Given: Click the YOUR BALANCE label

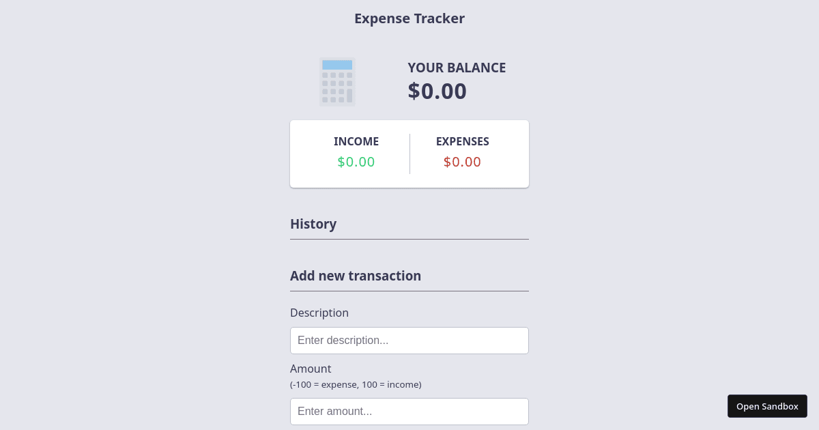Looking at the screenshot, I should click(x=457, y=68).
